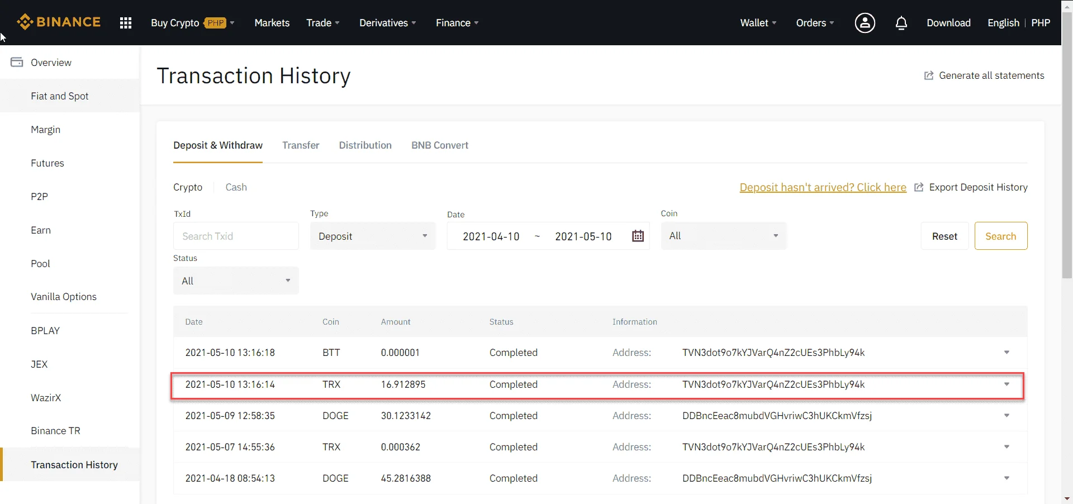The height and width of the screenshot is (504, 1073).
Task: Select the Cash sub-tab
Action: (236, 187)
